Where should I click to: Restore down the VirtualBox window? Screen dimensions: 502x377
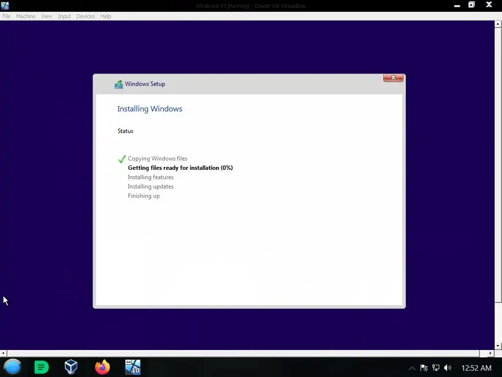(472, 5)
